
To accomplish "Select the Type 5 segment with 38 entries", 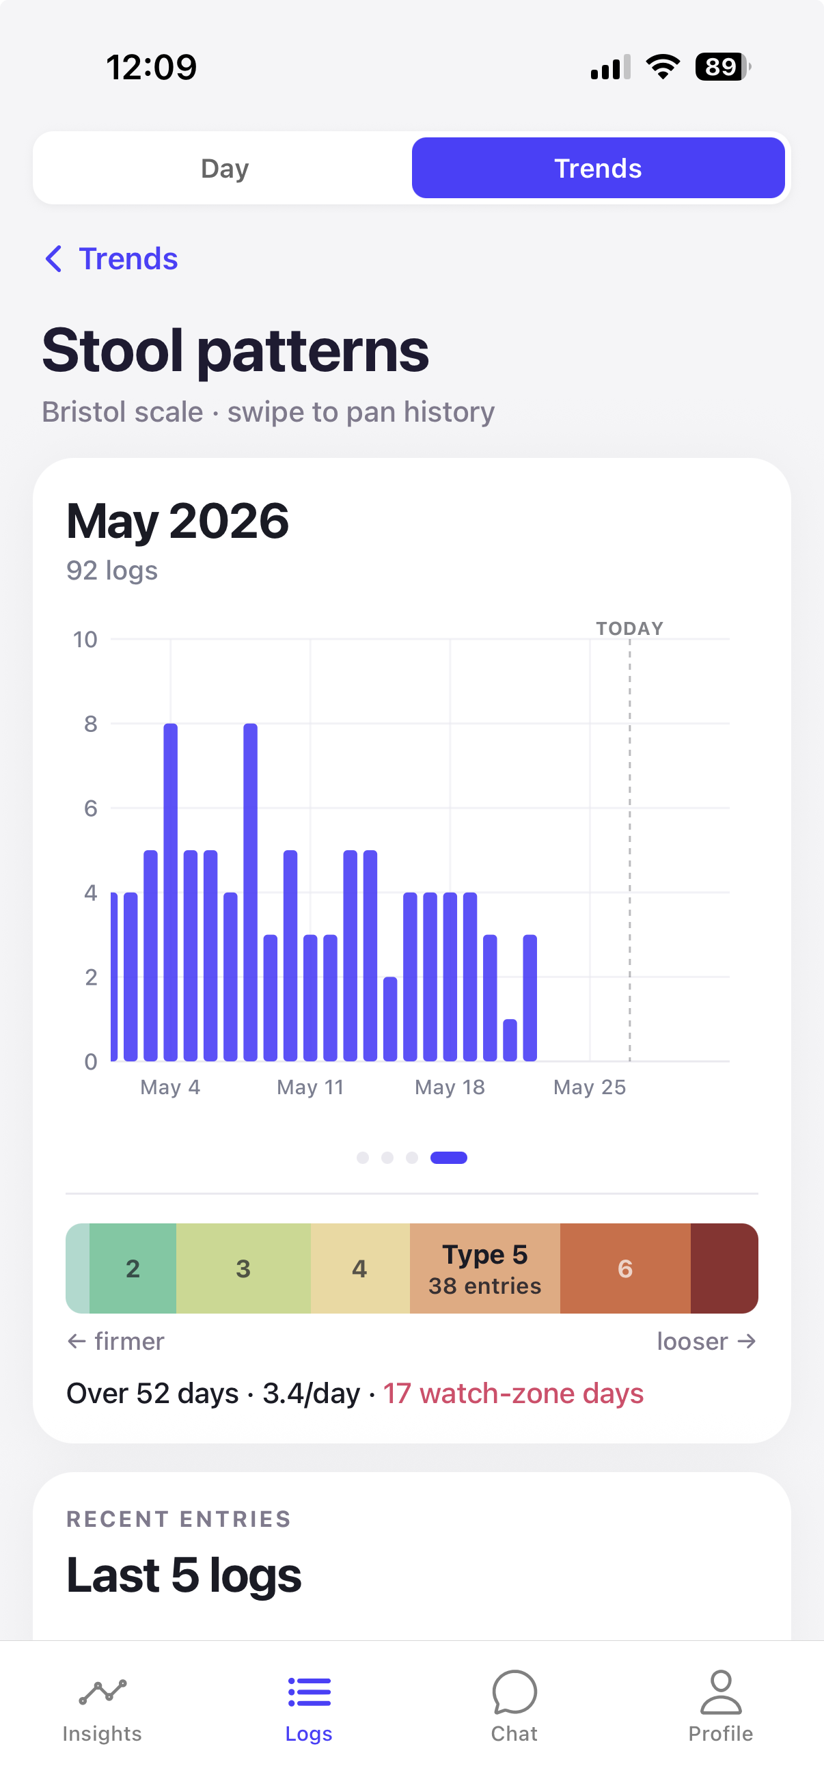I will click(x=484, y=1268).
